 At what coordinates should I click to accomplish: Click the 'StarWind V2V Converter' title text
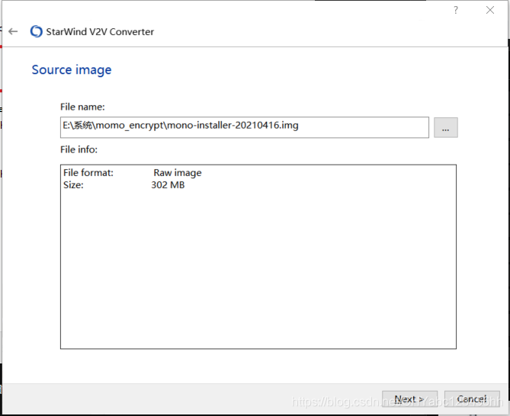tap(100, 32)
